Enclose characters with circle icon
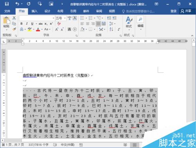Viewport: 196px width, 148px height. pos(75,29)
